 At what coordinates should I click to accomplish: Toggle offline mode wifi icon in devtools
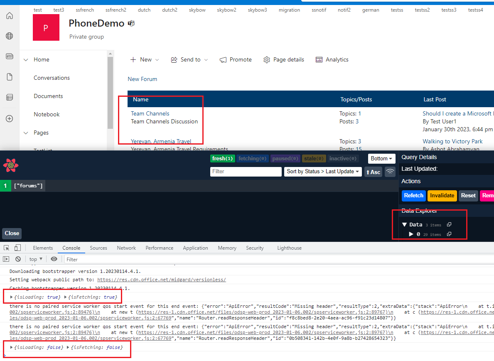point(390,172)
